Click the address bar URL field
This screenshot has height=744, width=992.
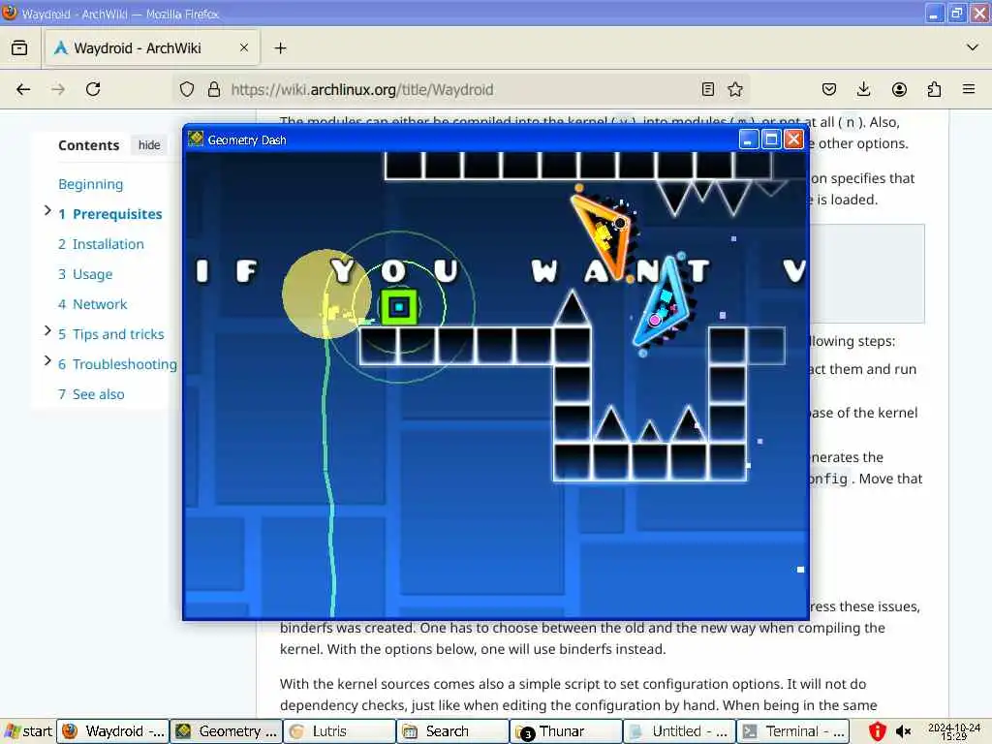tap(462, 89)
